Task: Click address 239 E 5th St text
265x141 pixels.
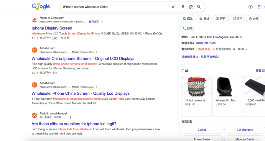Action: [x=216, y=37]
